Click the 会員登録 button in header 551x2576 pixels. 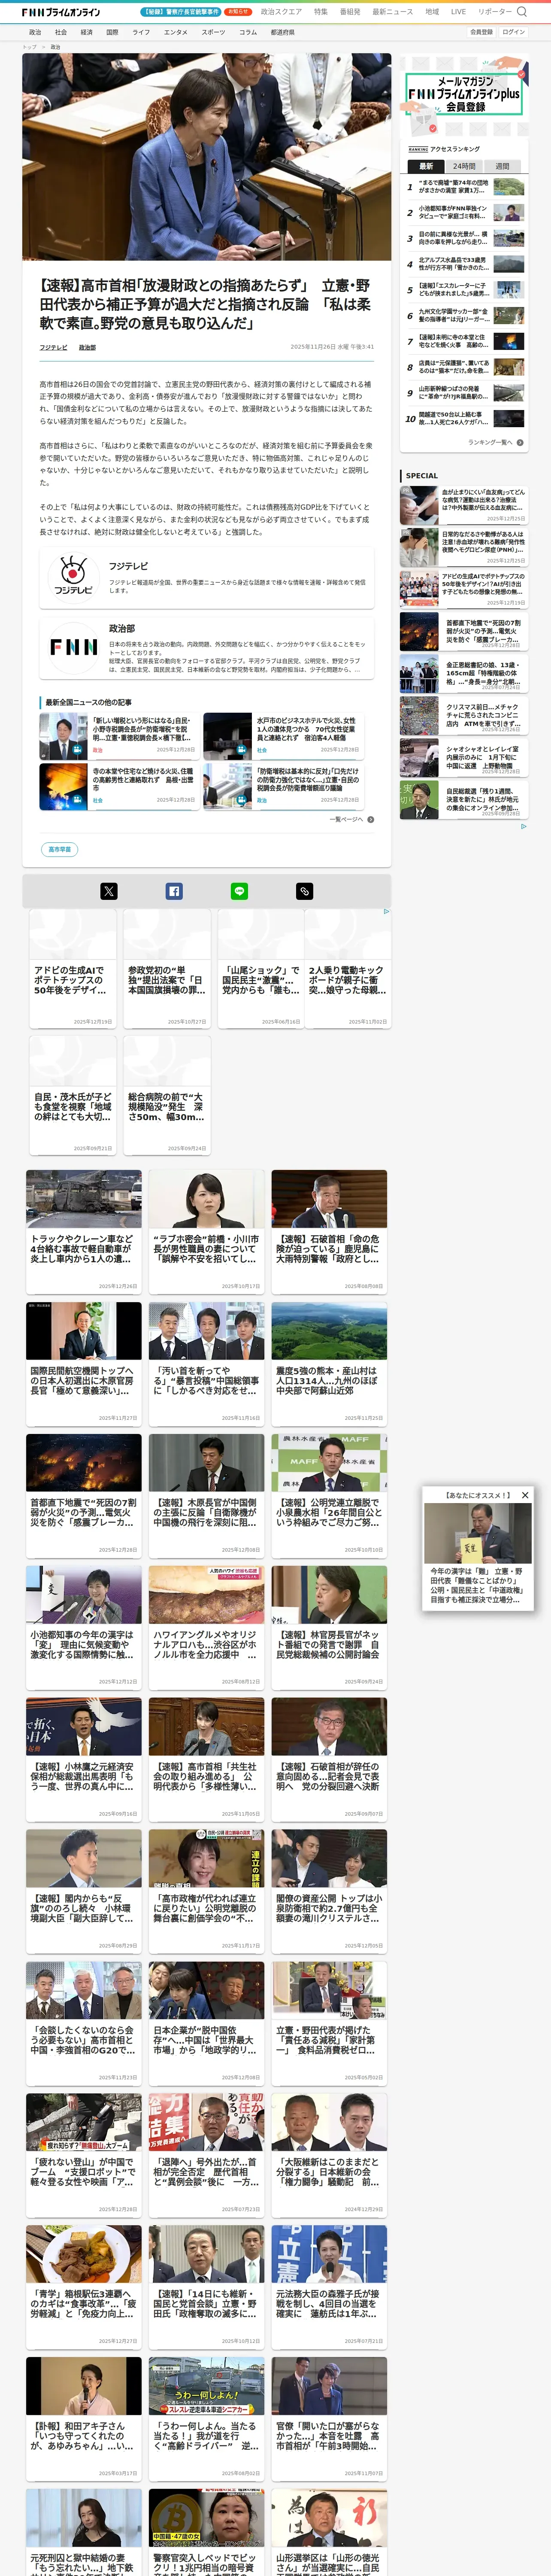click(481, 32)
